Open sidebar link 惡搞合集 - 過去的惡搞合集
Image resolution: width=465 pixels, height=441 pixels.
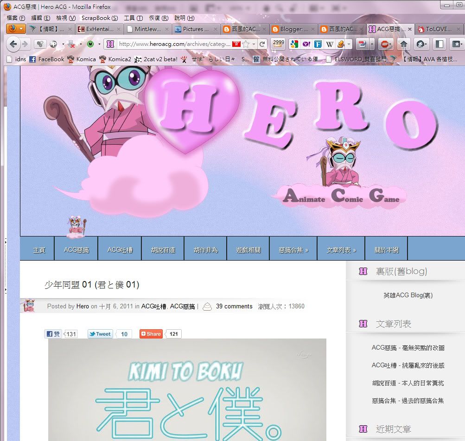pos(408,401)
